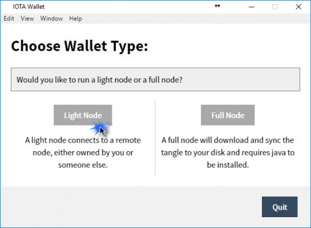
Task: Open the Help menu
Action: pos(75,19)
